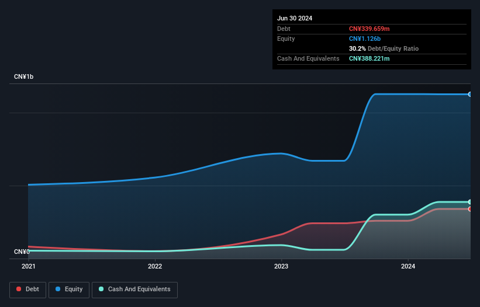Click the red Debt legend dot

tap(19, 289)
